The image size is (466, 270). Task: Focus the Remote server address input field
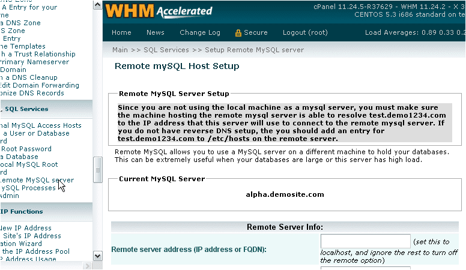(365, 241)
